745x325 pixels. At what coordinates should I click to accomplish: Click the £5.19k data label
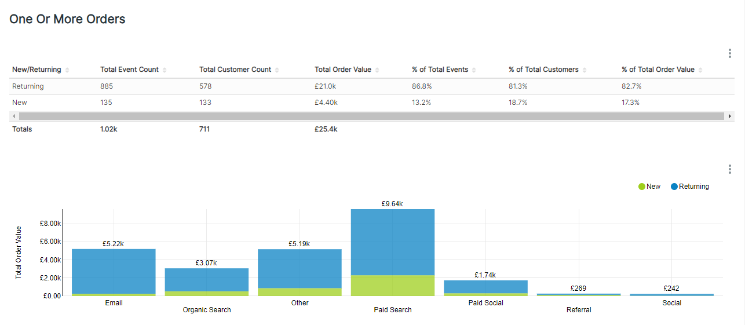pos(300,244)
